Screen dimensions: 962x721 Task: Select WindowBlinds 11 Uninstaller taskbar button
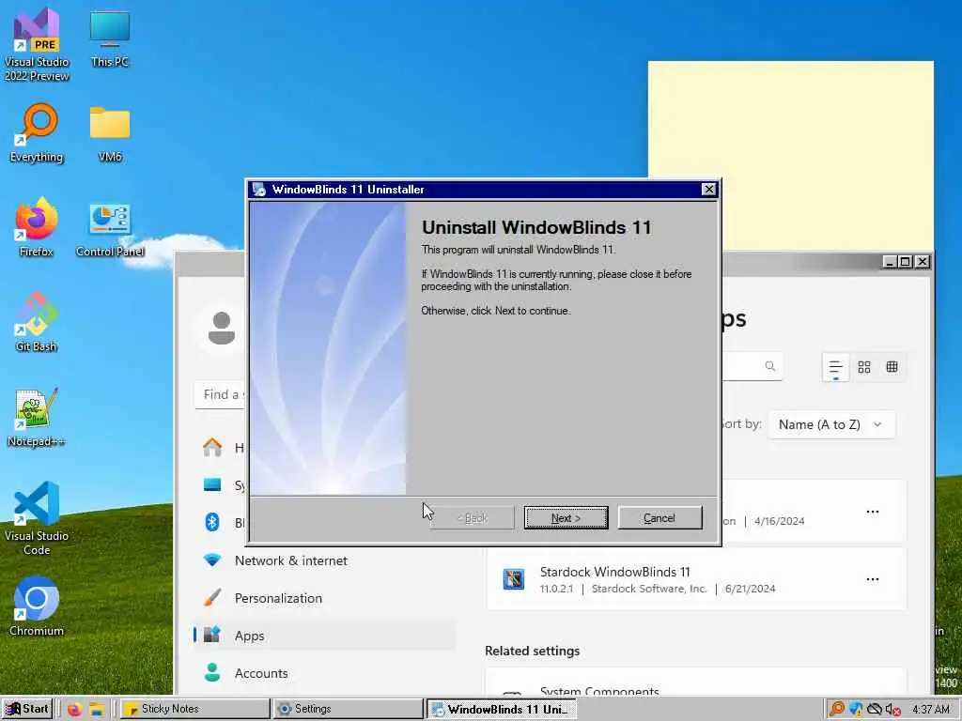502,710
